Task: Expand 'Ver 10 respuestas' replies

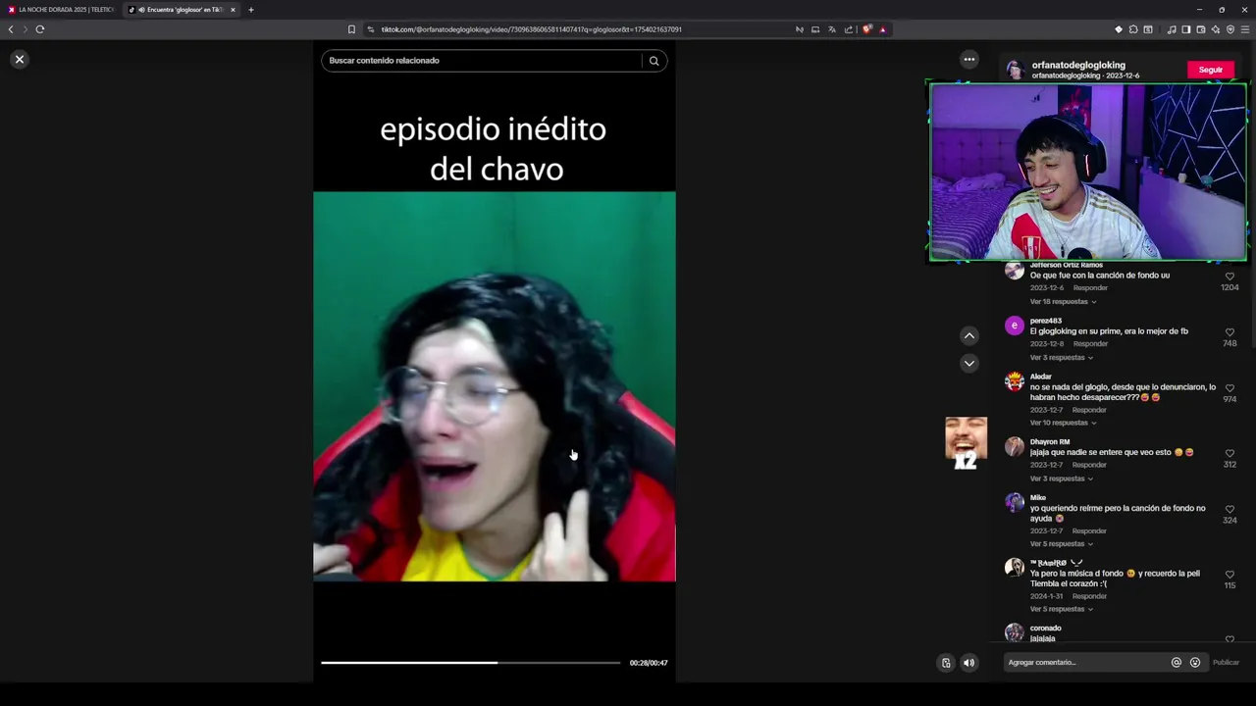Action: tap(1063, 423)
